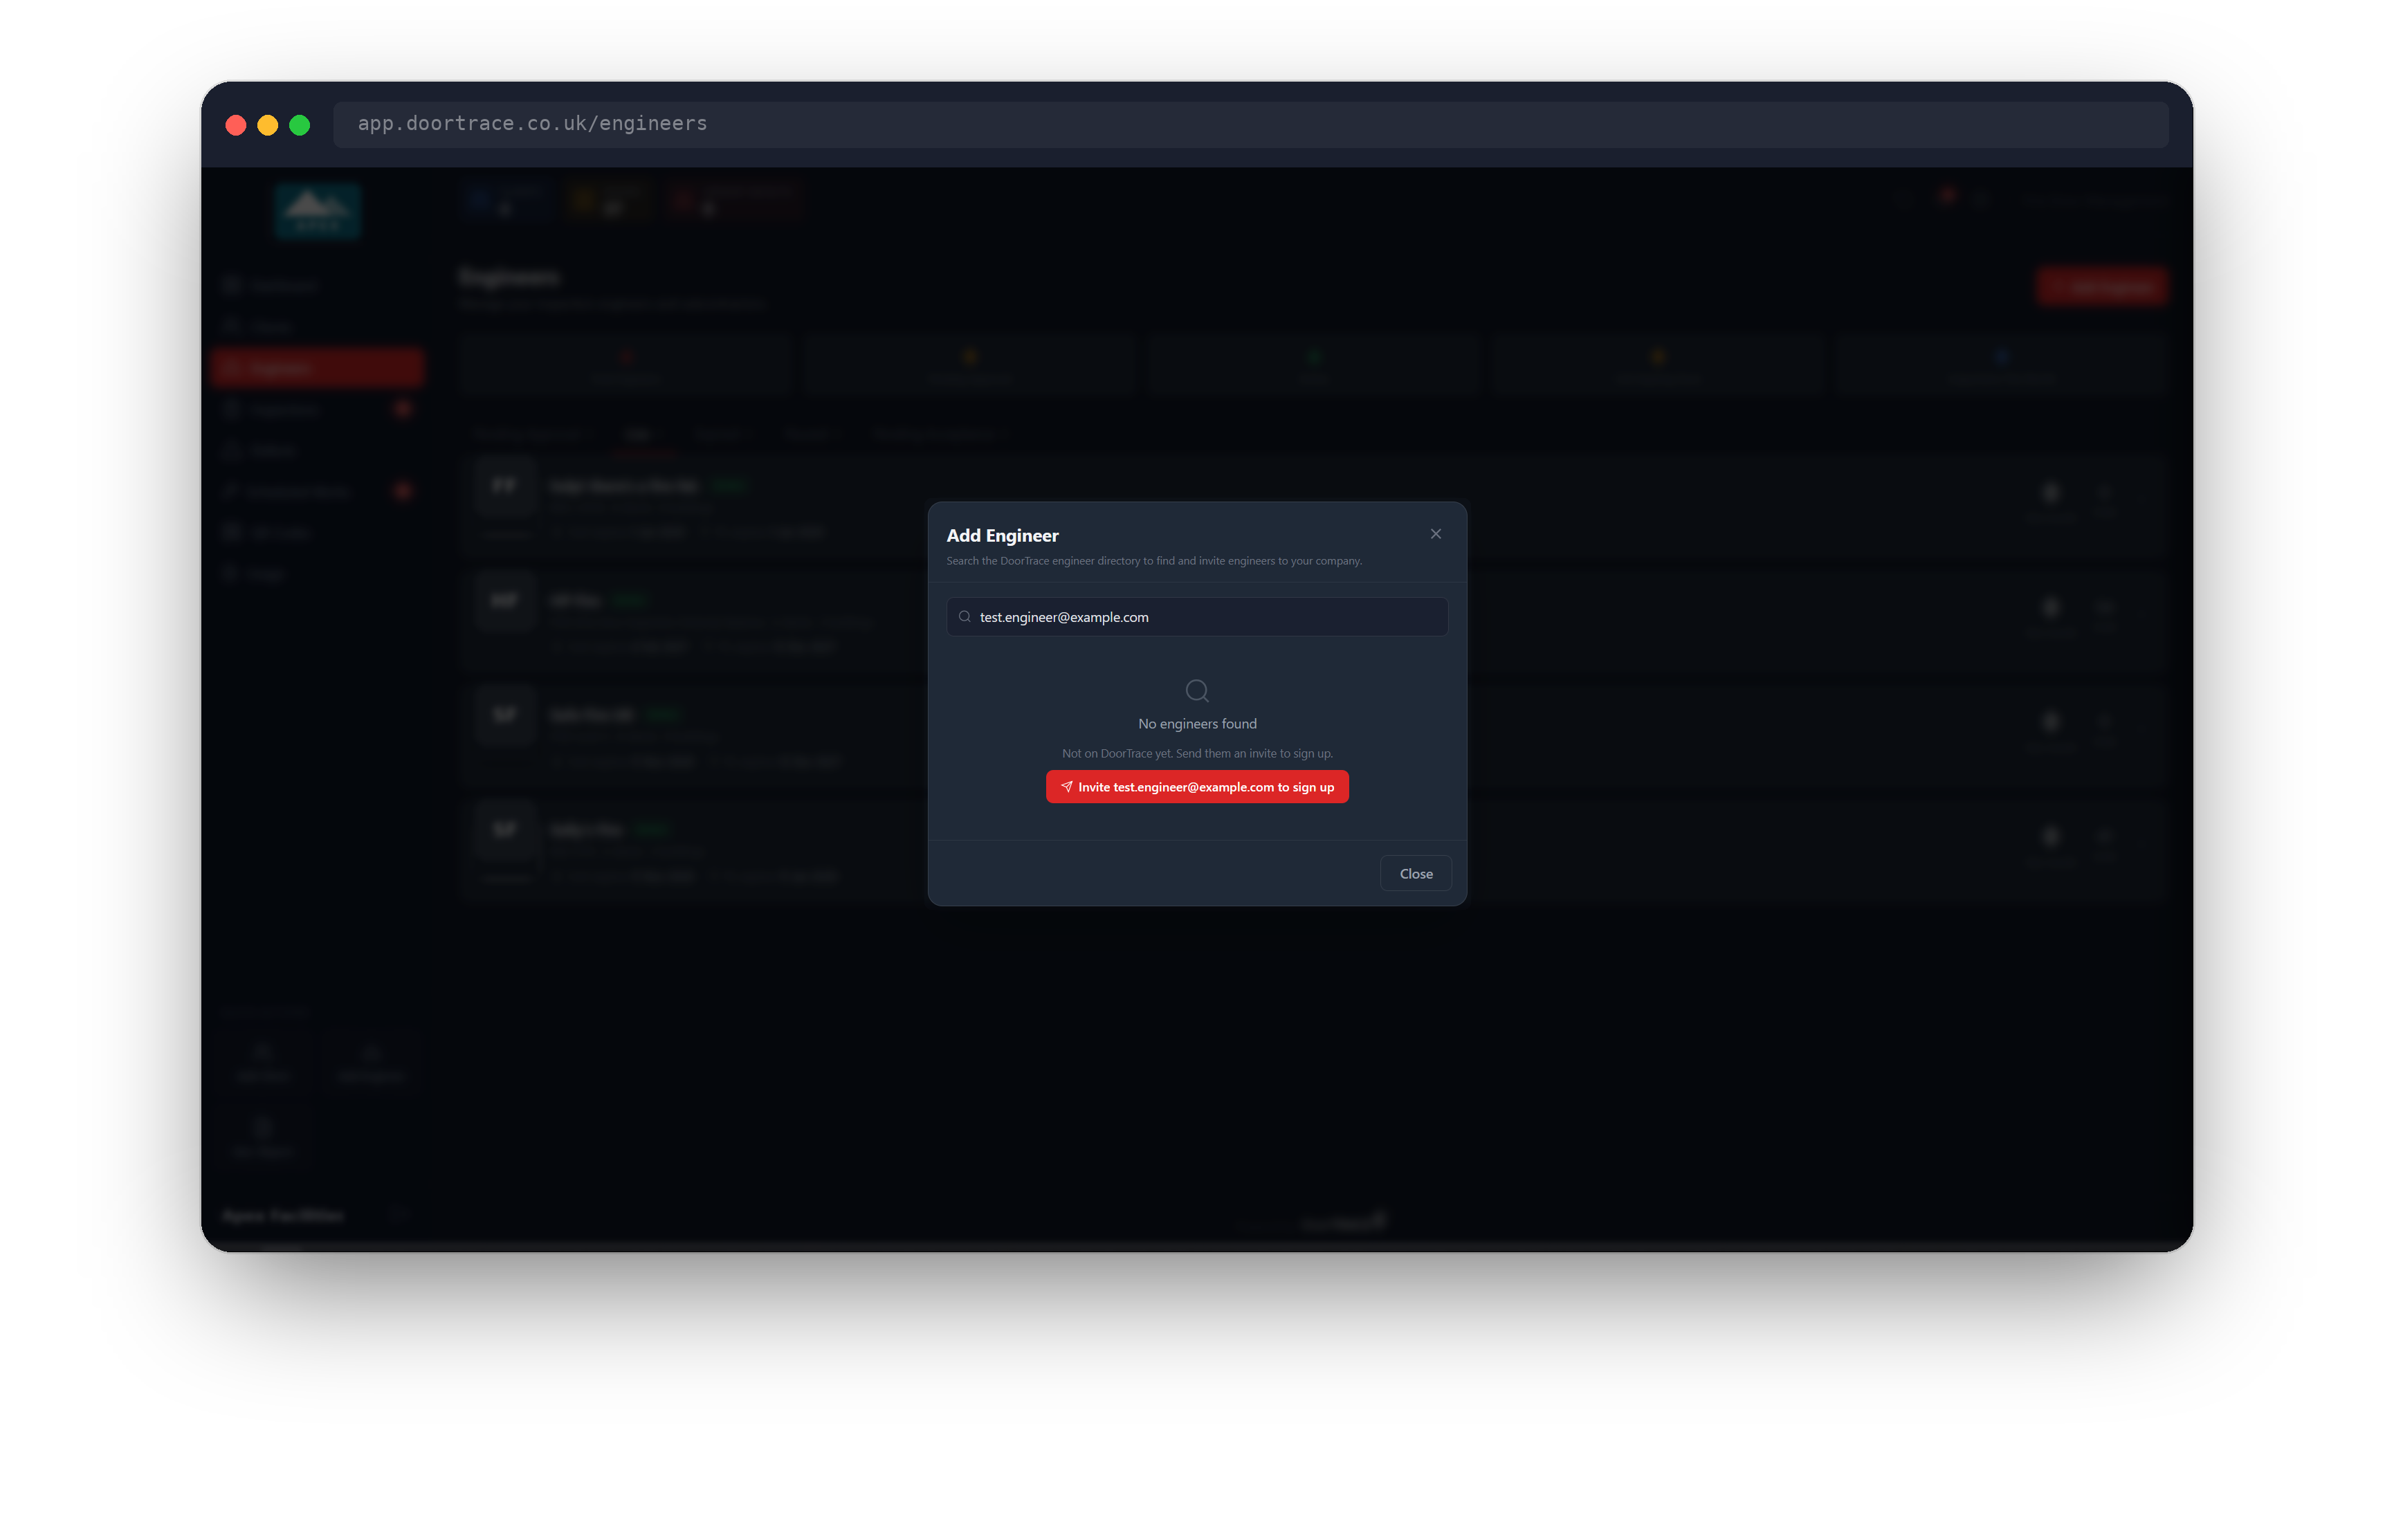Click the paper-plane icon on the invite button

(x=1066, y=787)
